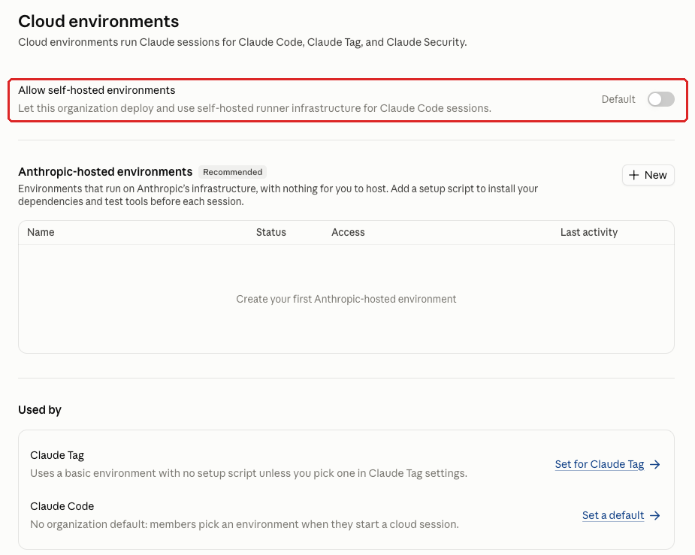Click the Anthropic-hosted environments heading
Image resolution: width=695 pixels, height=555 pixels.
[x=105, y=172]
